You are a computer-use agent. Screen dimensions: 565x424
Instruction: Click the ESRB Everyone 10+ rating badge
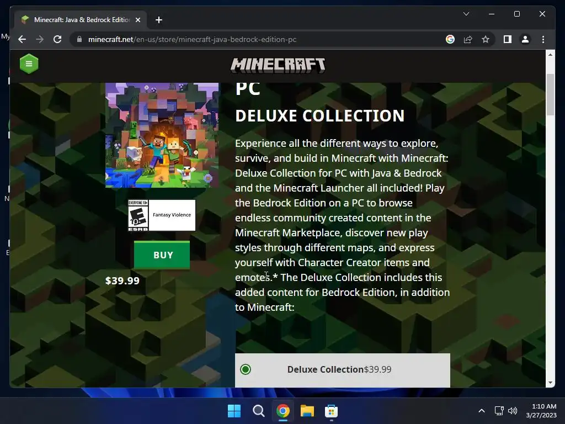[138, 215]
